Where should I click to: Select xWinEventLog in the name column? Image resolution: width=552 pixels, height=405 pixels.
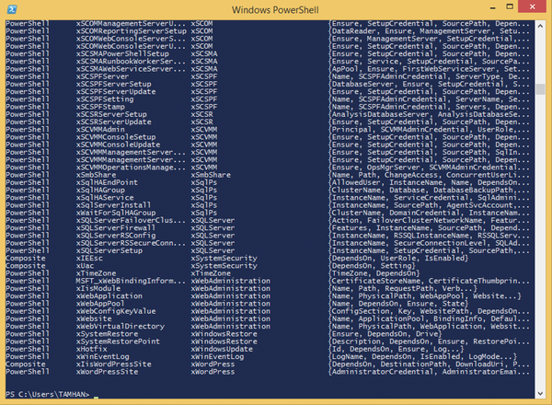[103, 357]
